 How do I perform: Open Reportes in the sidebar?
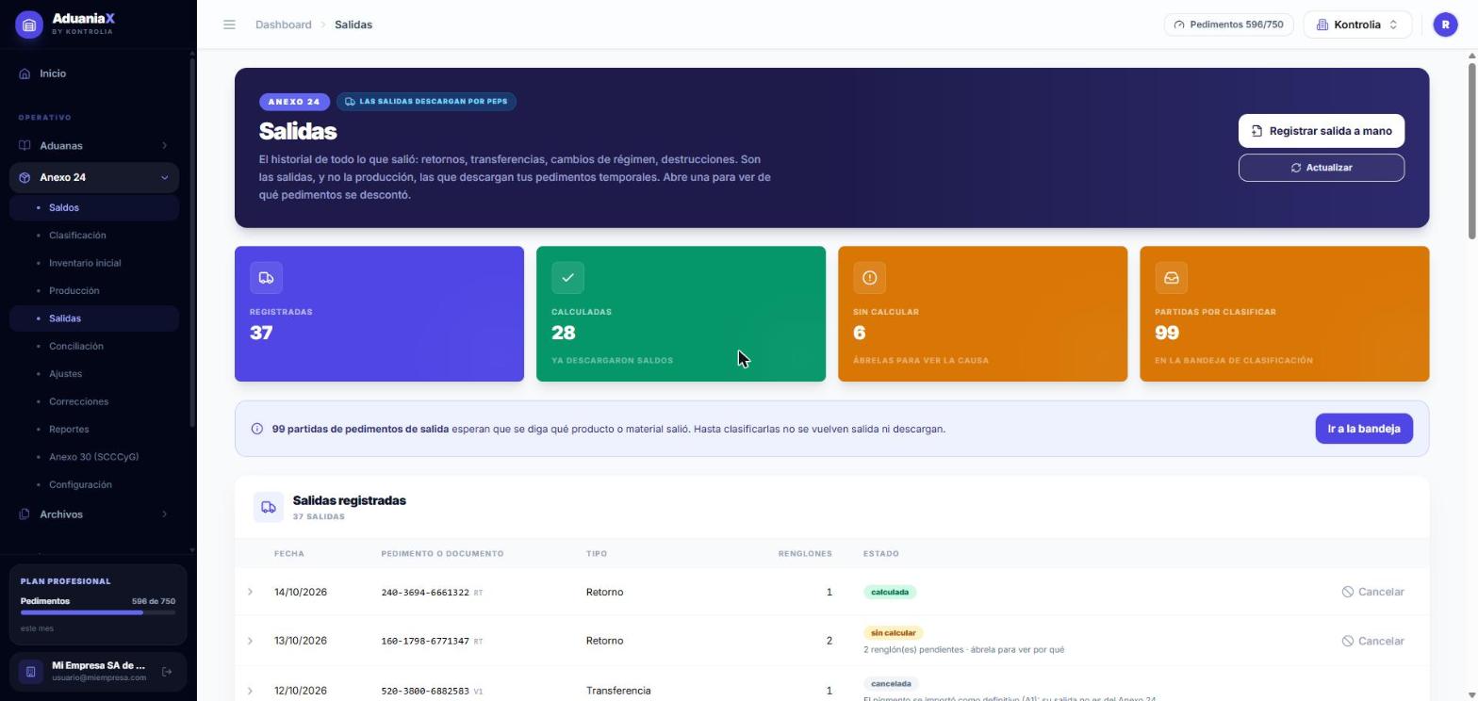pos(94,430)
